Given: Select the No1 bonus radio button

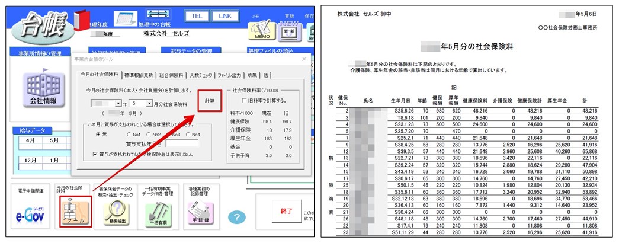Looking at the screenshot, I should (x=129, y=135).
